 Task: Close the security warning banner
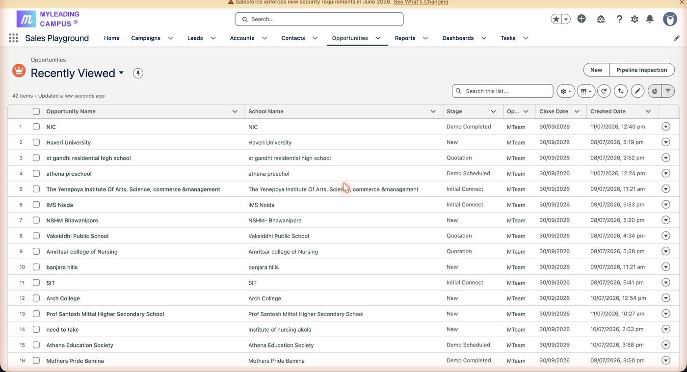pos(682,2)
